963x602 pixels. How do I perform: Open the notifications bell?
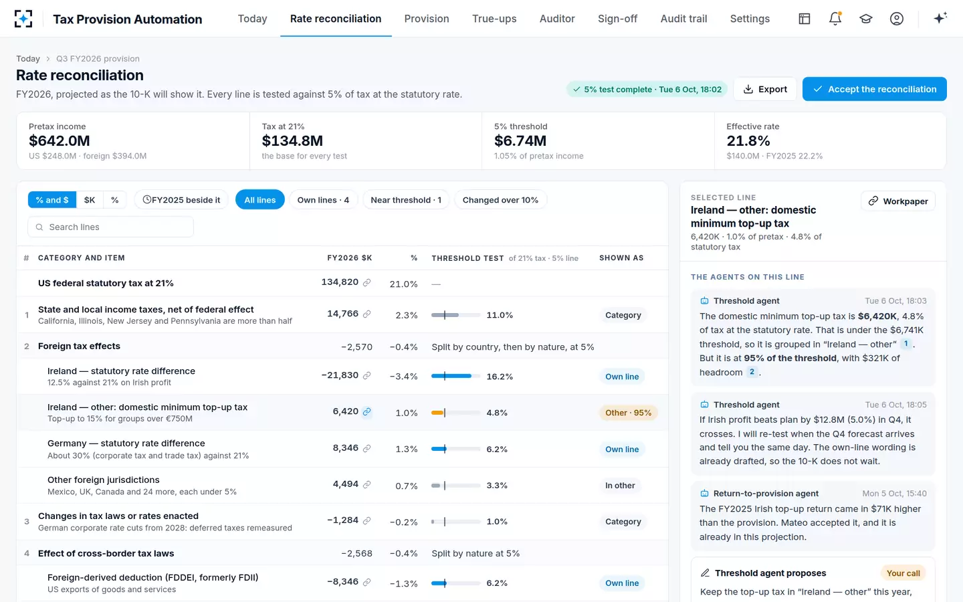pos(835,19)
